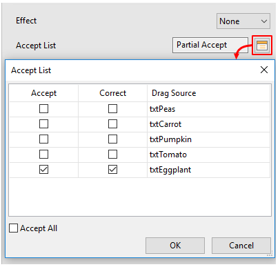
Task: Open the Accept List editor icon
Action: pos(262,45)
